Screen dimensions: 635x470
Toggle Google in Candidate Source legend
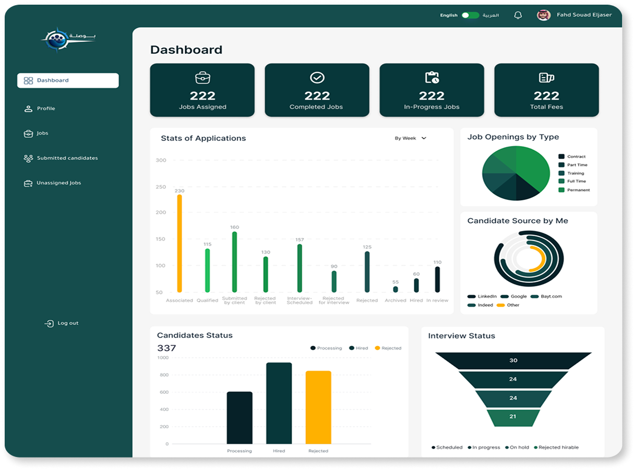[x=514, y=296]
